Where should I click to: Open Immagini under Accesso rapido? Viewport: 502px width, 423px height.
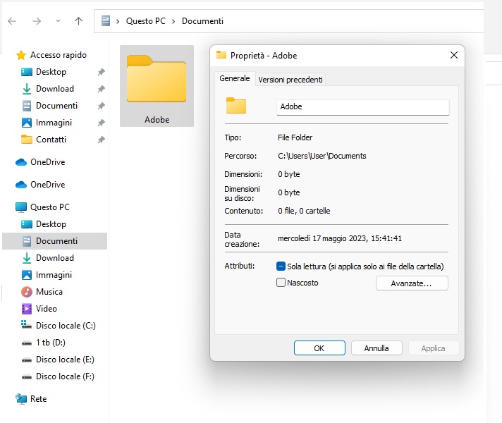coord(54,123)
